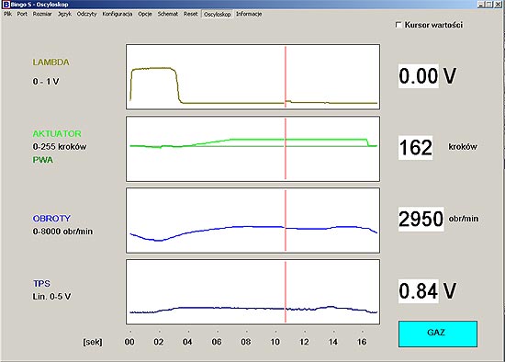Open the Odczyty menu
Screen dimensions: 505x362
click(86, 14)
